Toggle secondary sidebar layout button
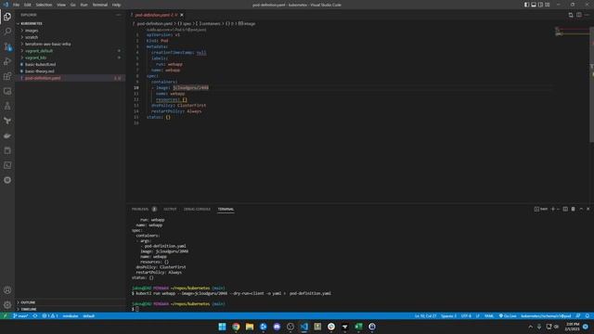The height and width of the screenshot is (334, 594). 540,5
